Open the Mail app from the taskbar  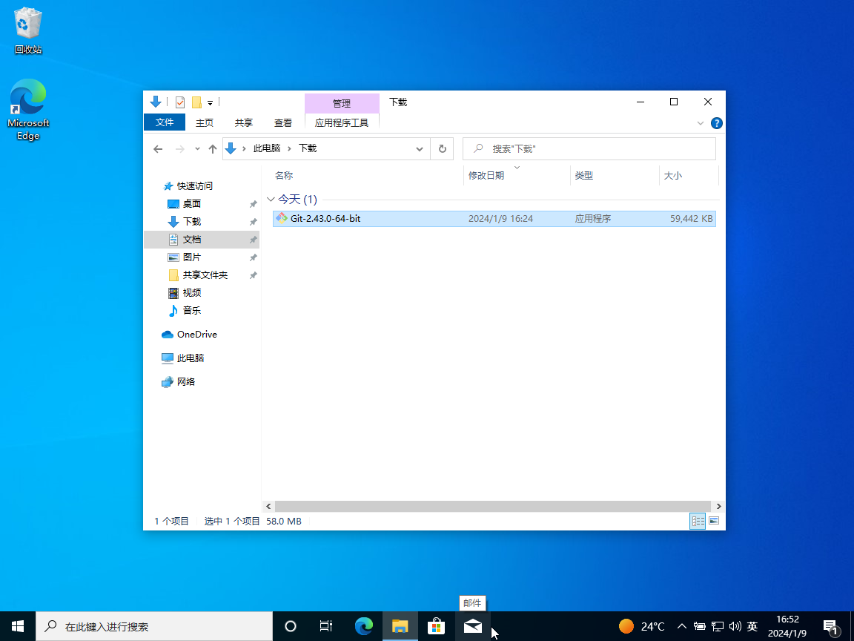[x=473, y=626]
